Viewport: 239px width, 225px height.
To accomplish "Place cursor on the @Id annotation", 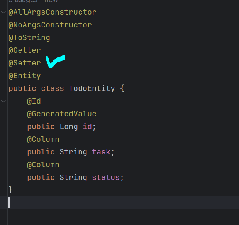I will (34, 101).
